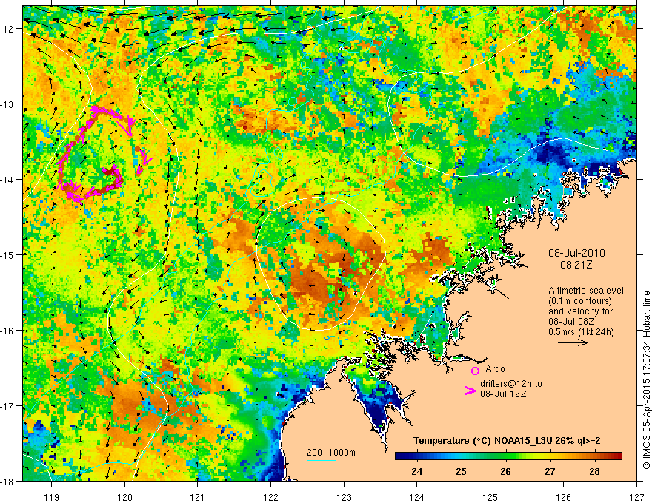Click longitude axis label '119'
The height and width of the screenshot is (503, 652).
pos(52,497)
